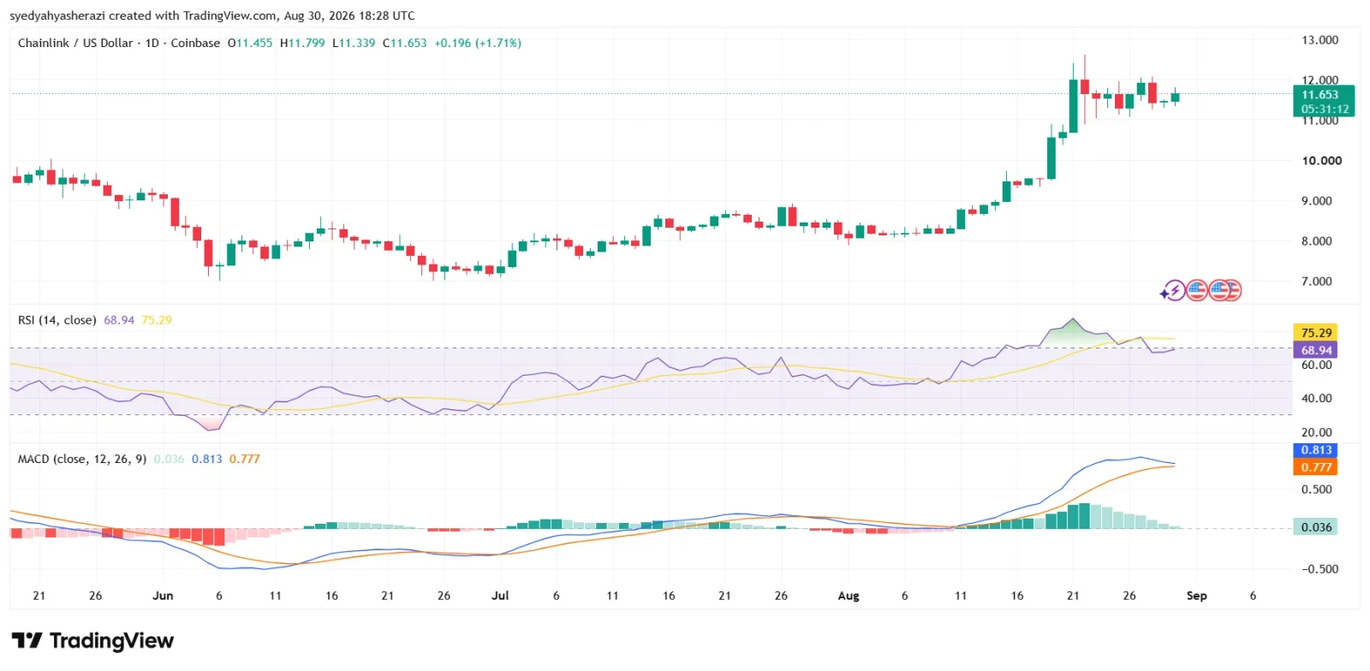Select the "1D" interval label
The width and height of the screenshot is (1370, 671).
pos(152,43)
